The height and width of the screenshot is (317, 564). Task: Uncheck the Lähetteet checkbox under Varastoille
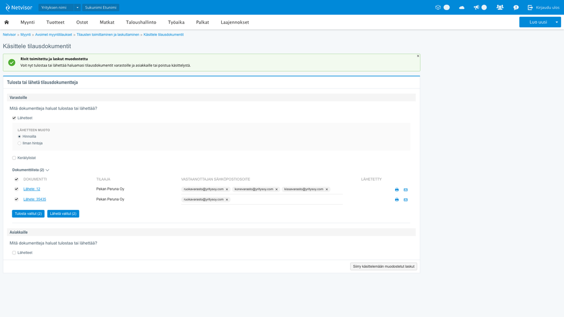tap(14, 118)
